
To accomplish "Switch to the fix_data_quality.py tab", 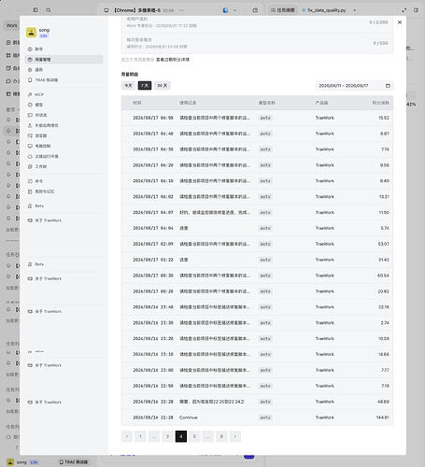I will 324,10.
